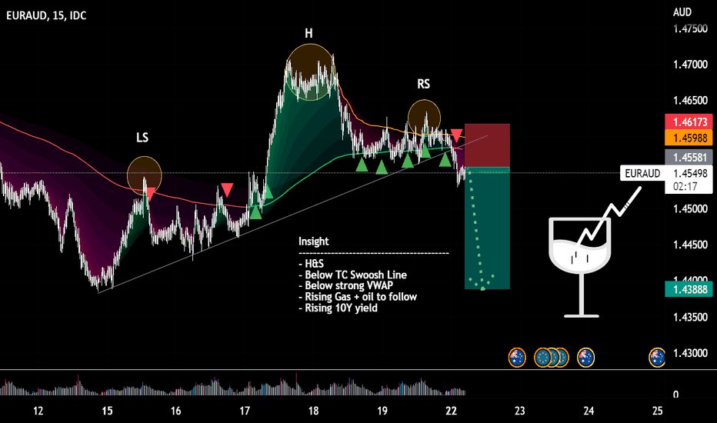Select the circle marking the H head

(311, 72)
